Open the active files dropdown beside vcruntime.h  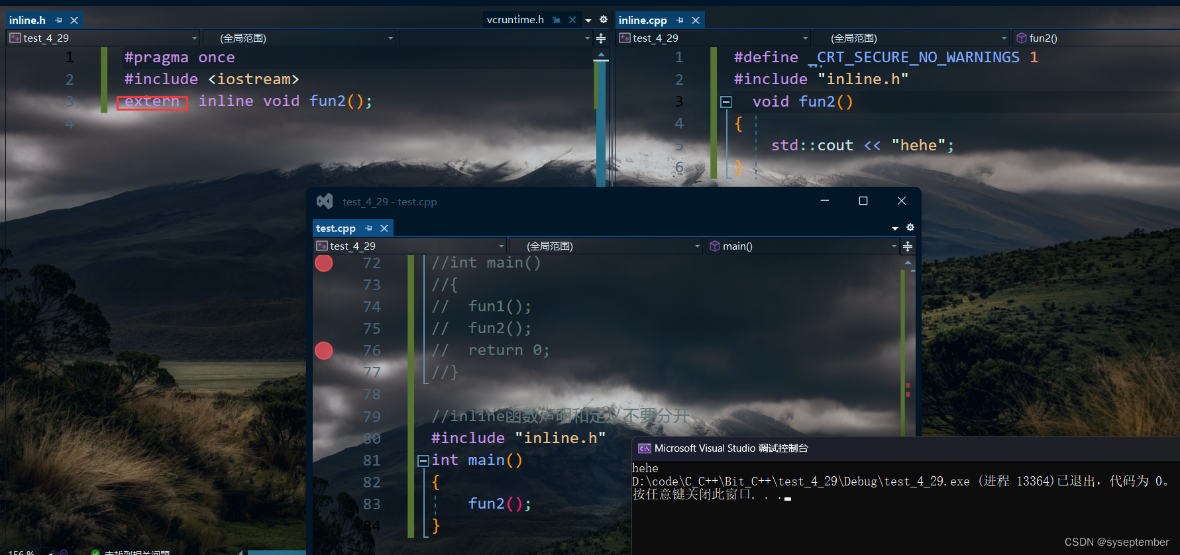point(588,21)
